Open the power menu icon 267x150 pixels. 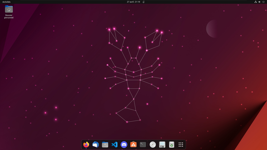(263, 2)
